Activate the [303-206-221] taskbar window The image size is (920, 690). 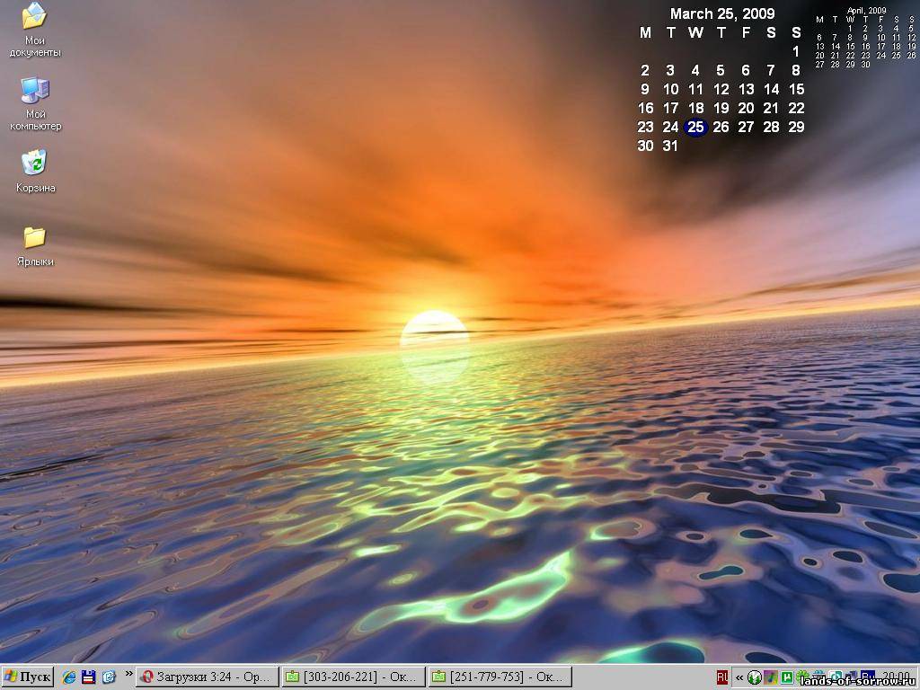pos(353,677)
